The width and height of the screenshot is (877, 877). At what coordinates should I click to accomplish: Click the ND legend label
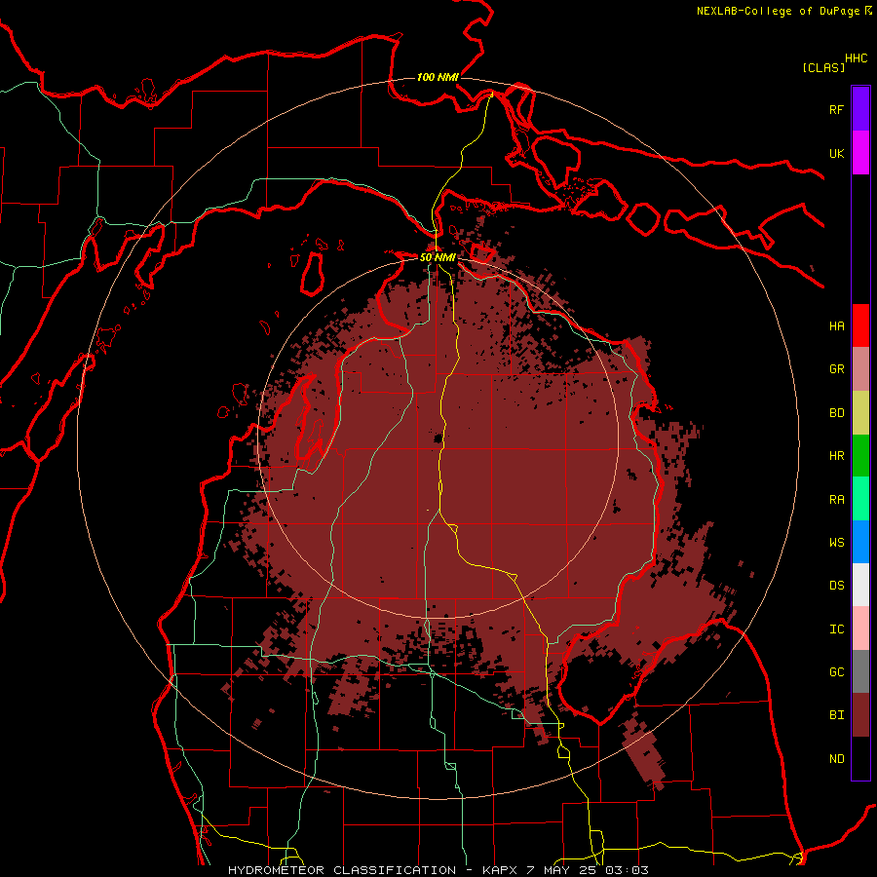click(x=836, y=759)
